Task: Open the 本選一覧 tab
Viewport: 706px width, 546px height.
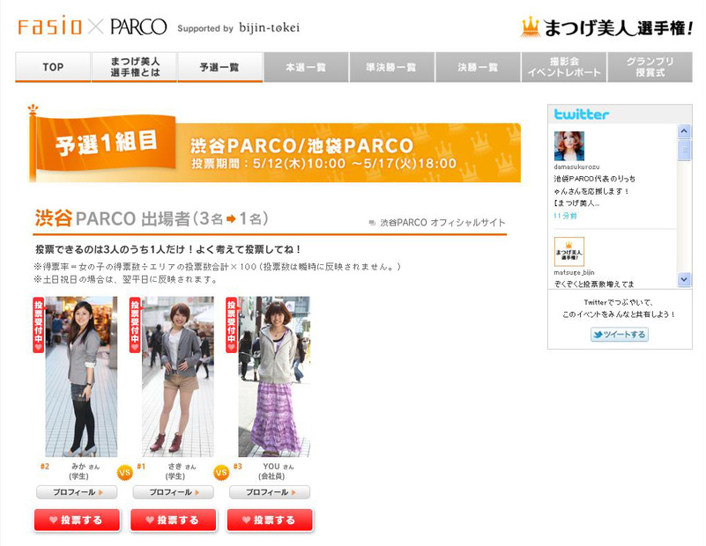Action: (306, 67)
